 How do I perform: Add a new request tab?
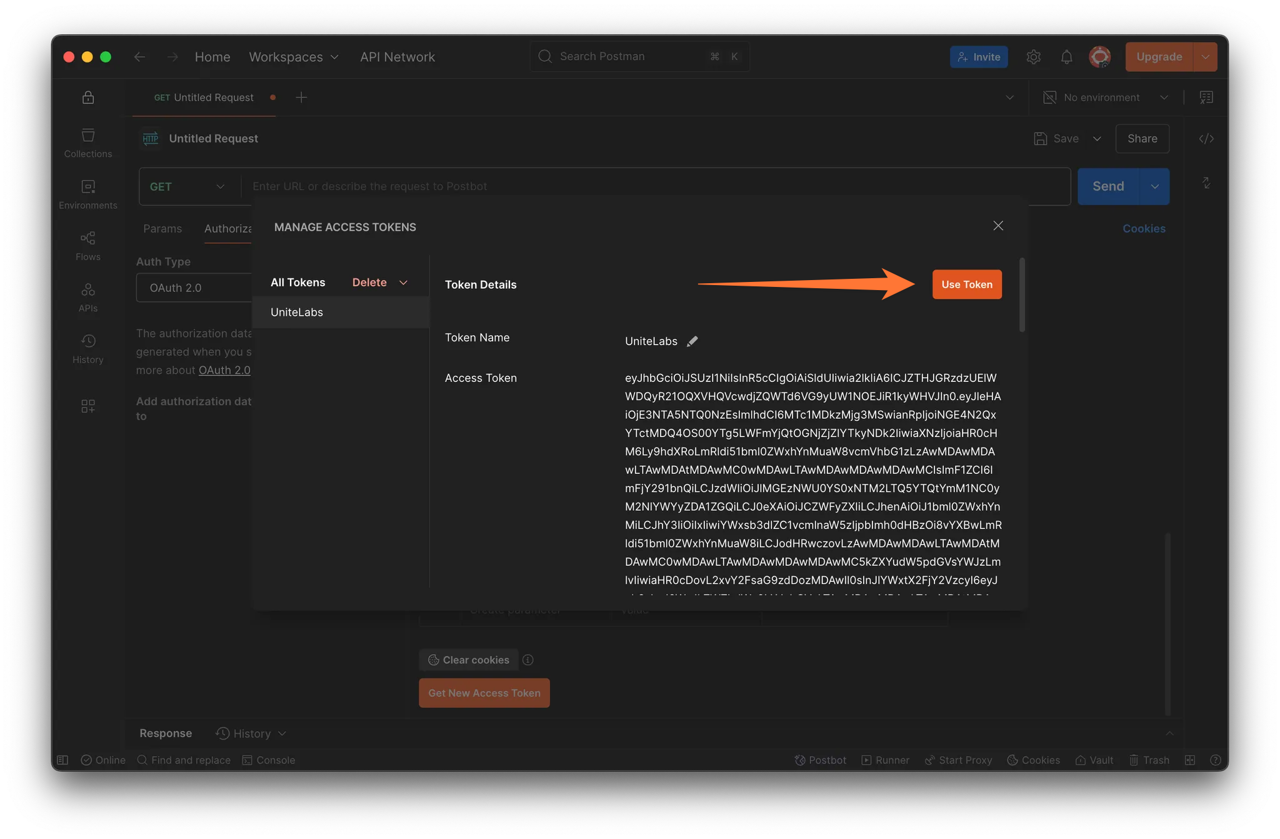click(x=301, y=98)
